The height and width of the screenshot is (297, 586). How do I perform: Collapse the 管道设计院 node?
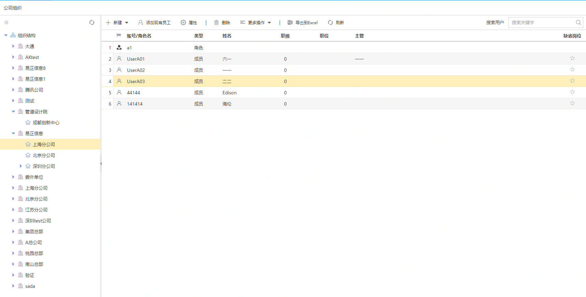click(x=13, y=112)
